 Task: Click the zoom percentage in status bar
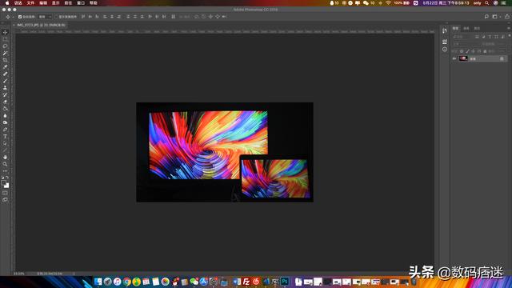[x=19, y=274]
